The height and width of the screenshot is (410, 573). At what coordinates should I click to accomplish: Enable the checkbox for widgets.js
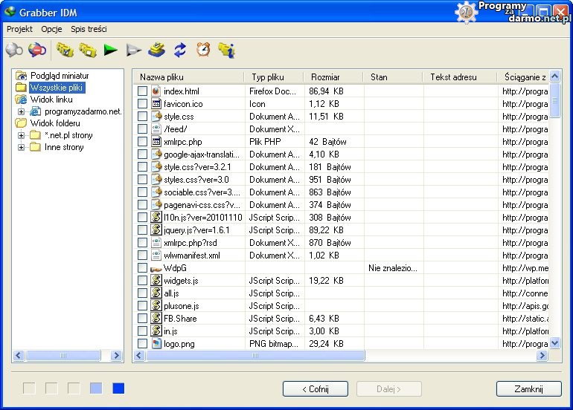pyautogui.click(x=143, y=281)
